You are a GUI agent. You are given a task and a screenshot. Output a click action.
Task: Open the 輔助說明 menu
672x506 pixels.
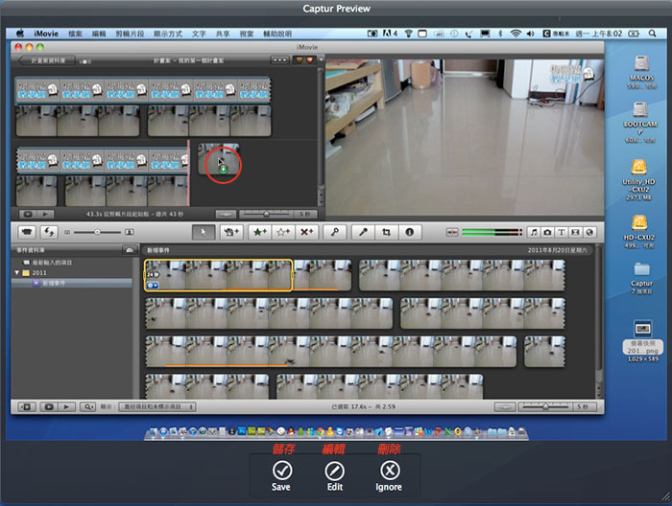pyautogui.click(x=277, y=34)
